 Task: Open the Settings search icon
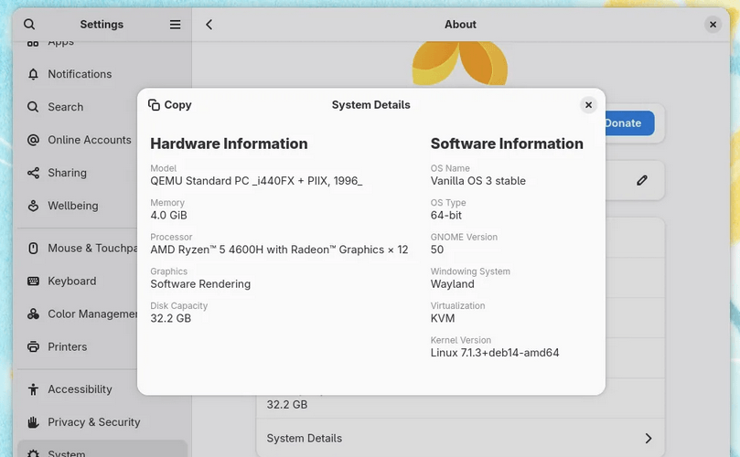(29, 24)
